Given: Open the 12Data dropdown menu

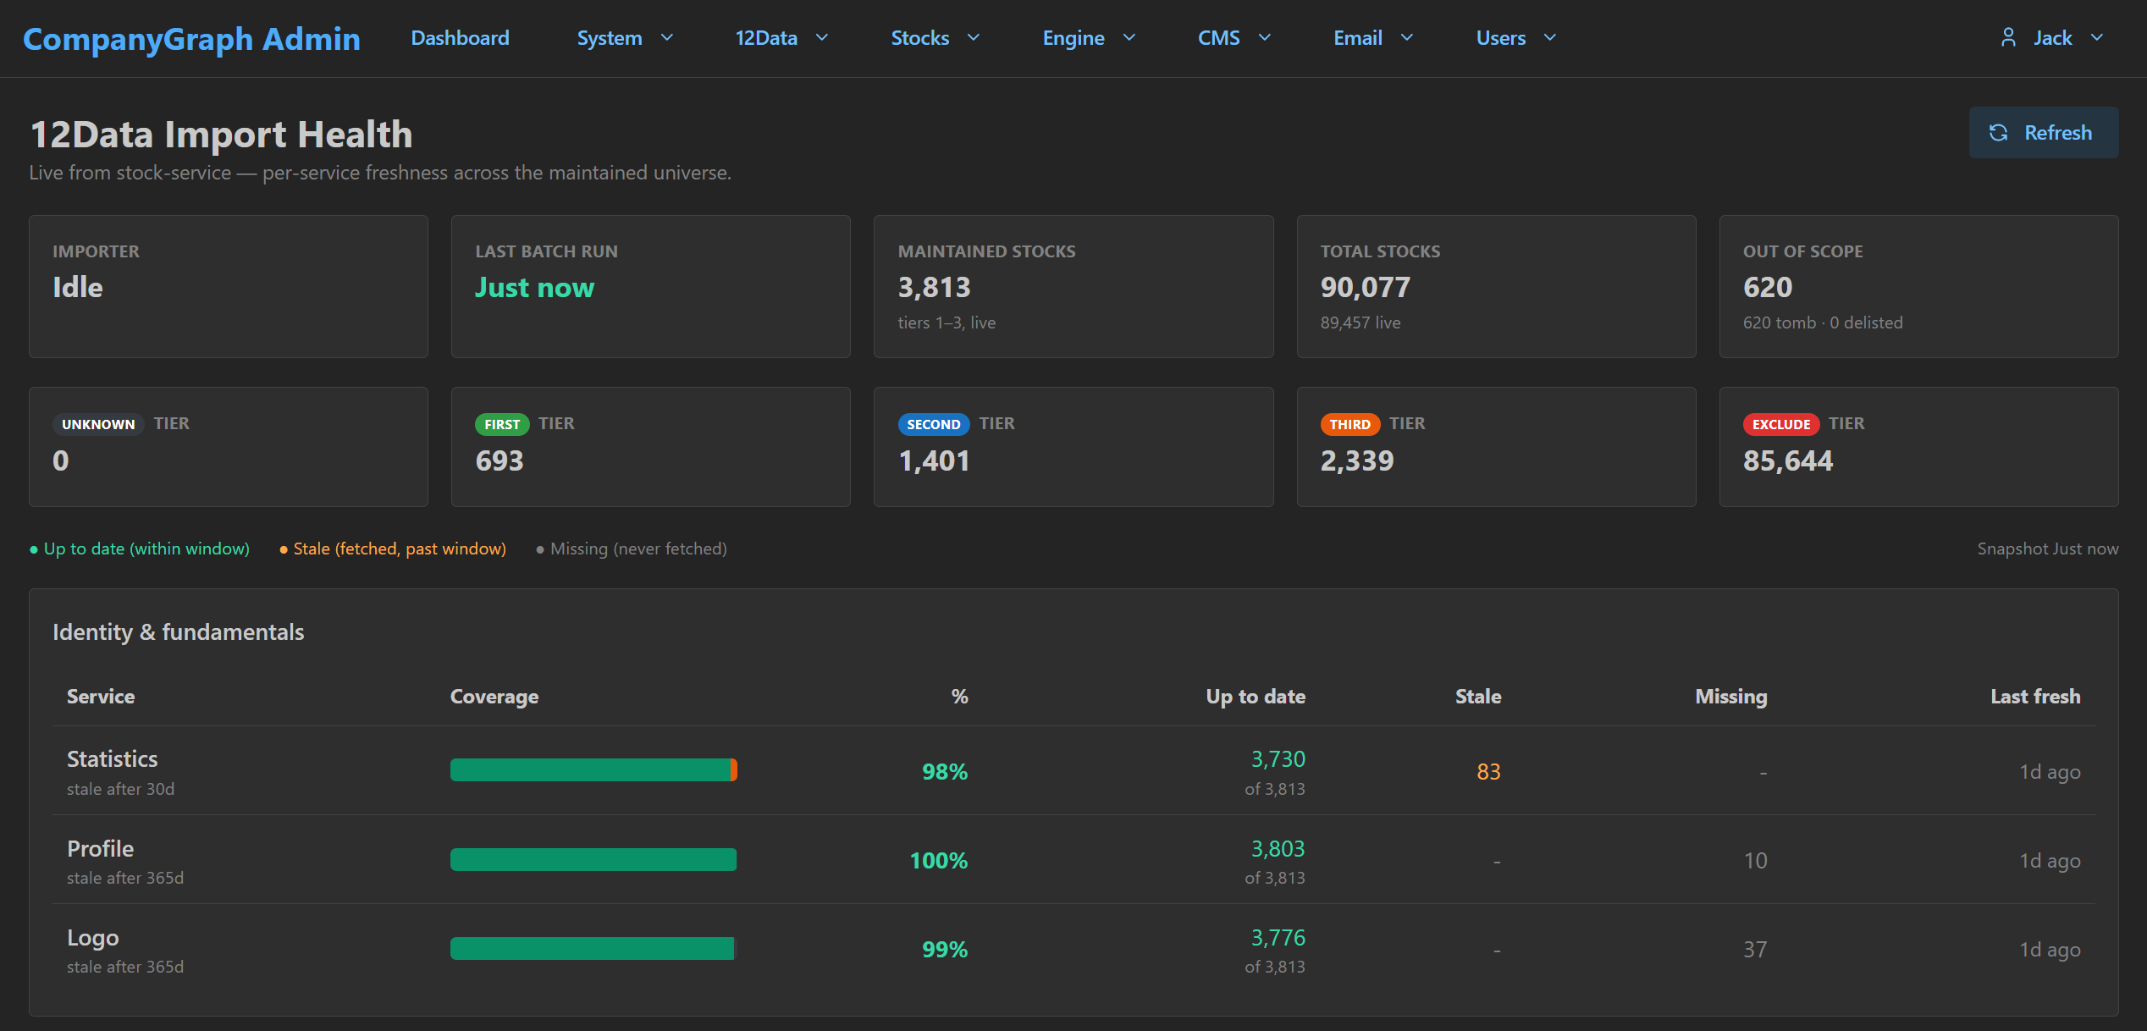Looking at the screenshot, I should 781,38.
